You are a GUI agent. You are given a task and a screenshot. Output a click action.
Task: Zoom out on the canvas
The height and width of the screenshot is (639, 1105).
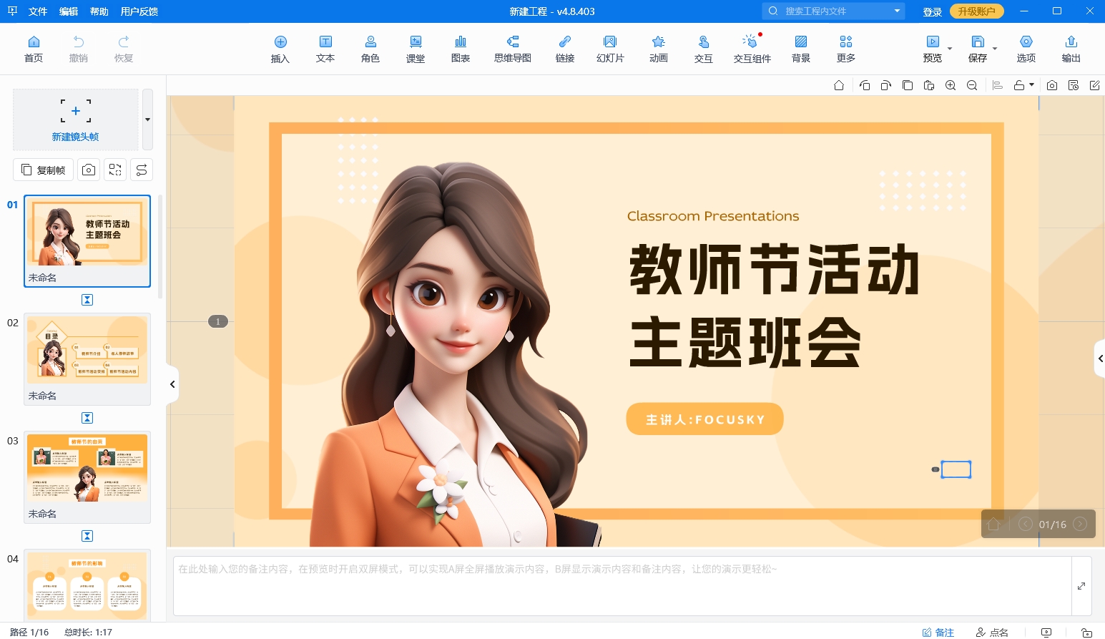(972, 85)
